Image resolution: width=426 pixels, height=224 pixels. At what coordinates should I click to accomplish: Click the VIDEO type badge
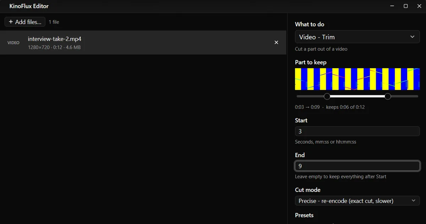[13, 43]
